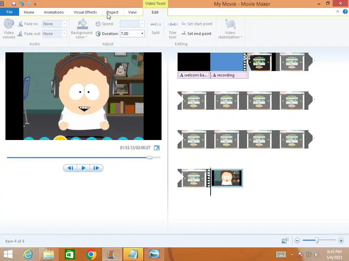
Task: Expand the Customize Quick Access Toolbar arrow
Action: (x=35, y=4)
